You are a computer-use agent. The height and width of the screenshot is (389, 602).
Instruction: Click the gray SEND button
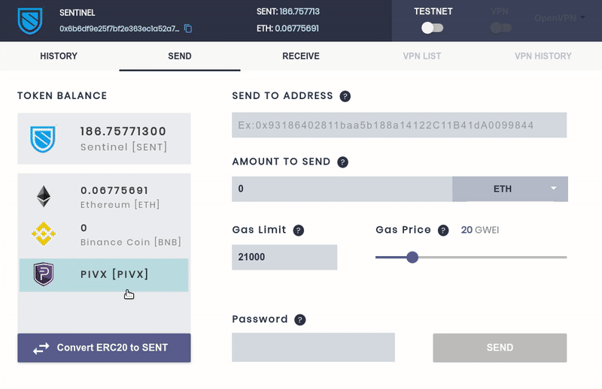(500, 348)
